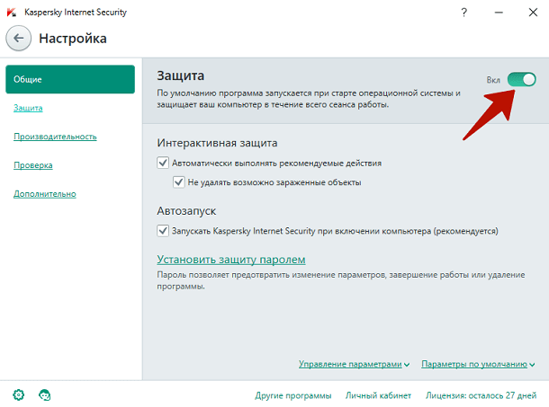Viewport: 549px width, 407px height.
Task: Click the support face icon at the bottom
Action: pos(44,394)
